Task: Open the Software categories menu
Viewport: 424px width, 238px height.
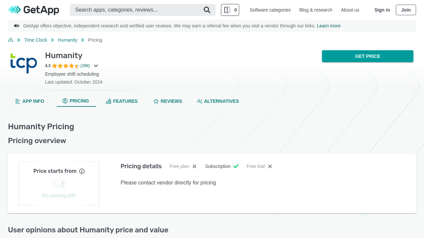Action: (270, 10)
